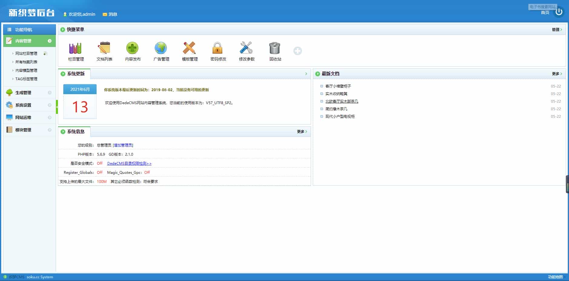Image resolution: width=569 pixels, height=281 pixels.
Task: Click 更多 in 系统信息 panel
Action: coord(302,132)
